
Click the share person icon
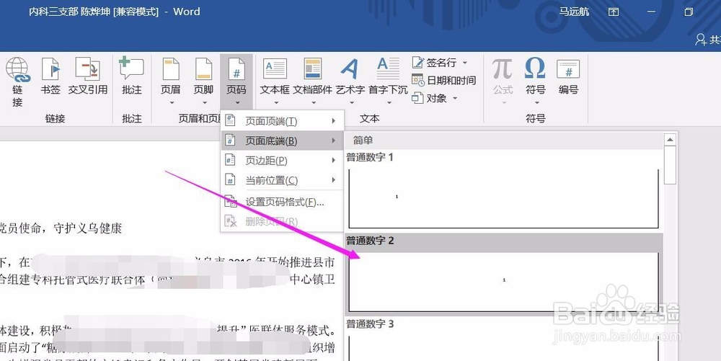pos(701,40)
